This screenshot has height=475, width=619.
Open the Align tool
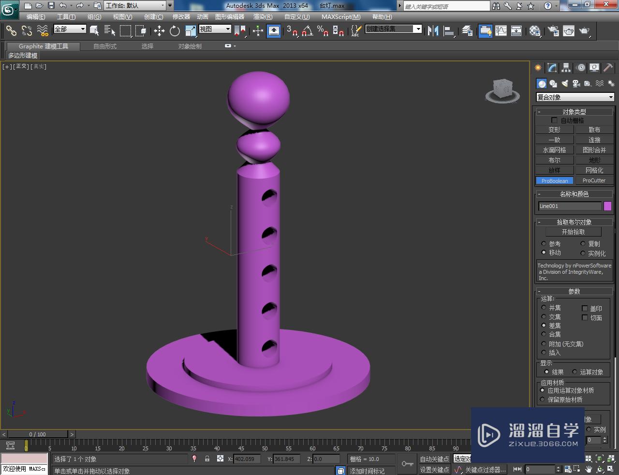pos(449,31)
